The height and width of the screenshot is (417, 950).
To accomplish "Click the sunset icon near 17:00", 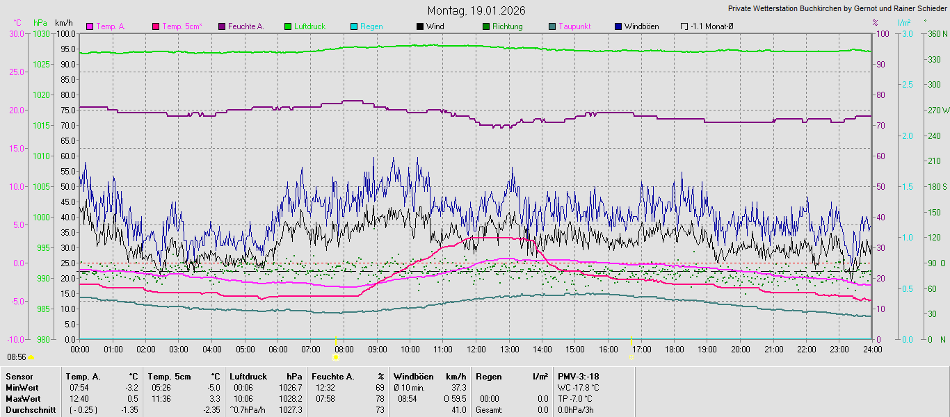I will [x=631, y=357].
